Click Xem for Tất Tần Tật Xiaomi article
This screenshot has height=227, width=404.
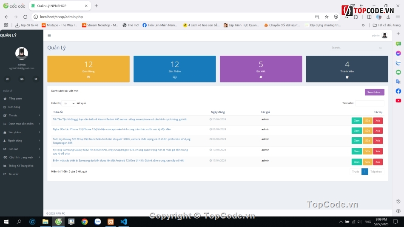tap(357, 121)
